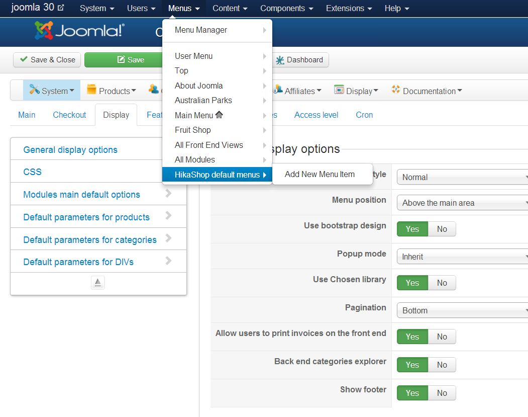
Task: Expand Modules main default options chevron
Action: click(168, 193)
